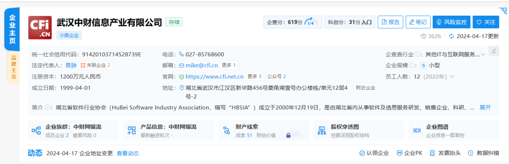This screenshot has height=164, width=509.
Task: Click the company address text link
Action: pos(266,92)
